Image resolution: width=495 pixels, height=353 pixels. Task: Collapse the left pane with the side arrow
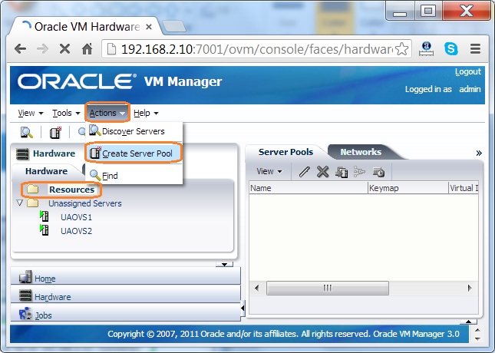[243, 308]
